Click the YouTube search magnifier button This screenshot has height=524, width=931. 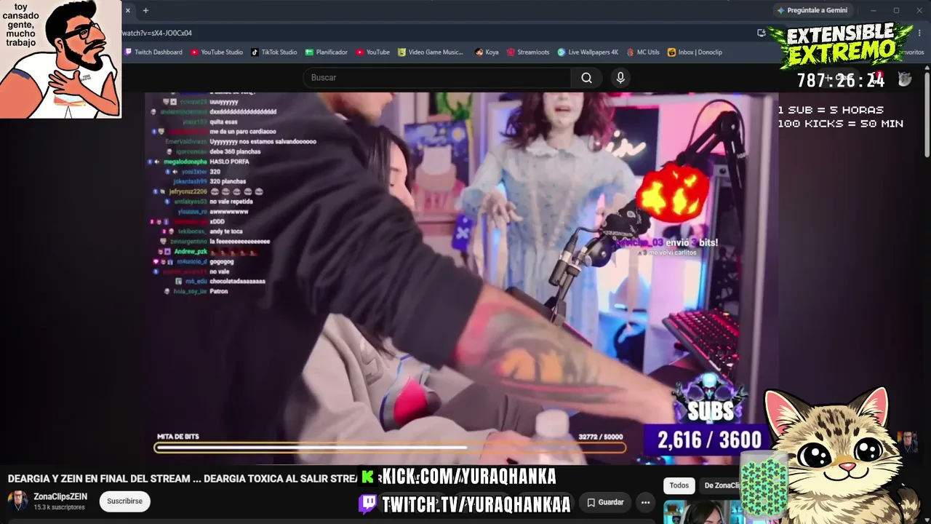586,78
